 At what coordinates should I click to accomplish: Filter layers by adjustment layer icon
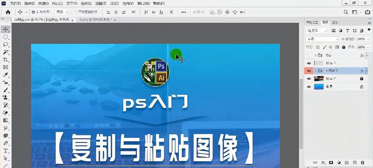coord(341,31)
